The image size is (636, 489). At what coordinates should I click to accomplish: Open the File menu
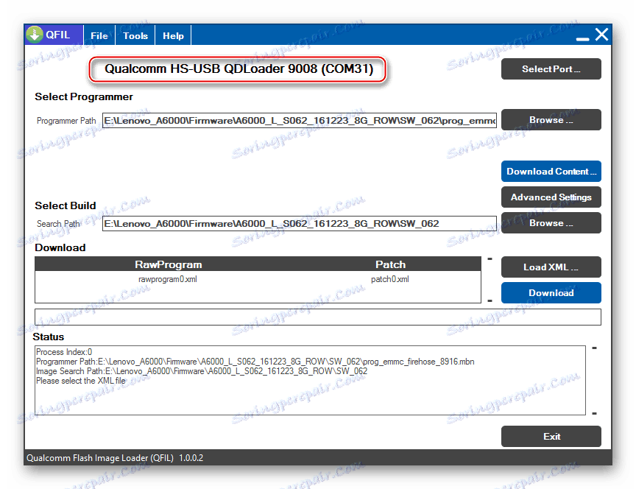[x=99, y=35]
